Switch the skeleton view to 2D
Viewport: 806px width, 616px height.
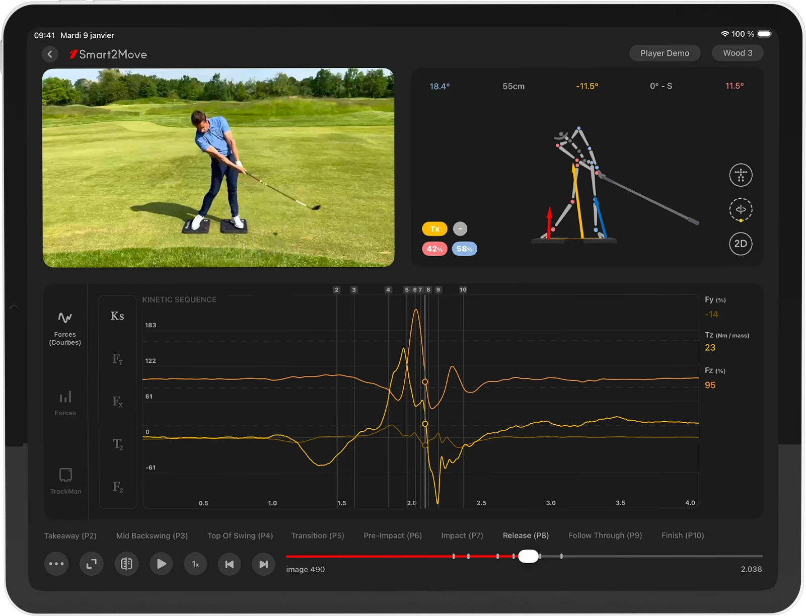pos(741,244)
